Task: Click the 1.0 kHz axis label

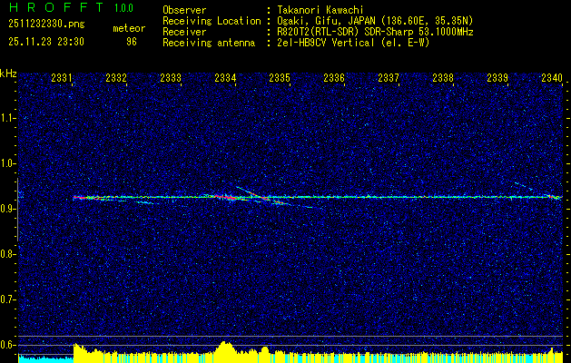Action: [x=7, y=163]
